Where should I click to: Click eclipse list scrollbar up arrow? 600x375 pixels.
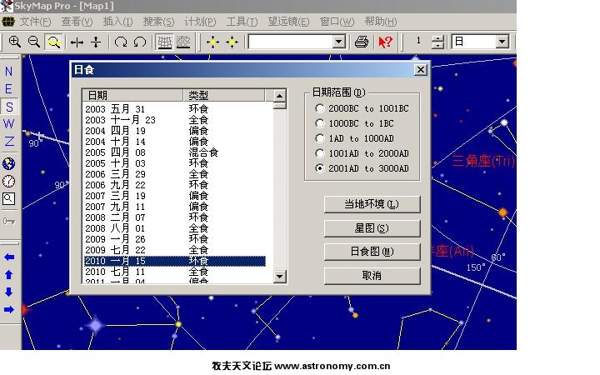[x=280, y=96]
